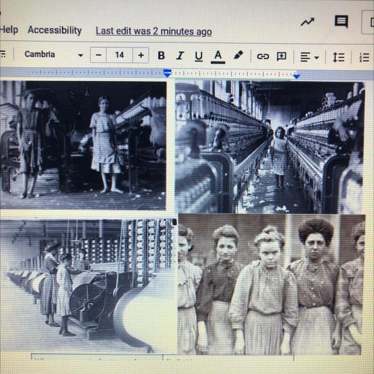This screenshot has width=374, height=374.
Task: Toggle bold formatting
Action: click(x=161, y=55)
